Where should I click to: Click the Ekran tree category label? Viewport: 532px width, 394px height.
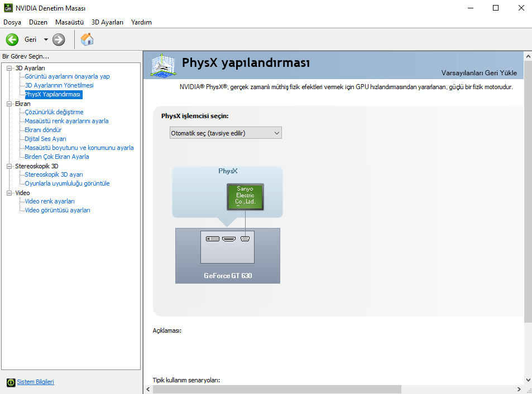tap(23, 104)
